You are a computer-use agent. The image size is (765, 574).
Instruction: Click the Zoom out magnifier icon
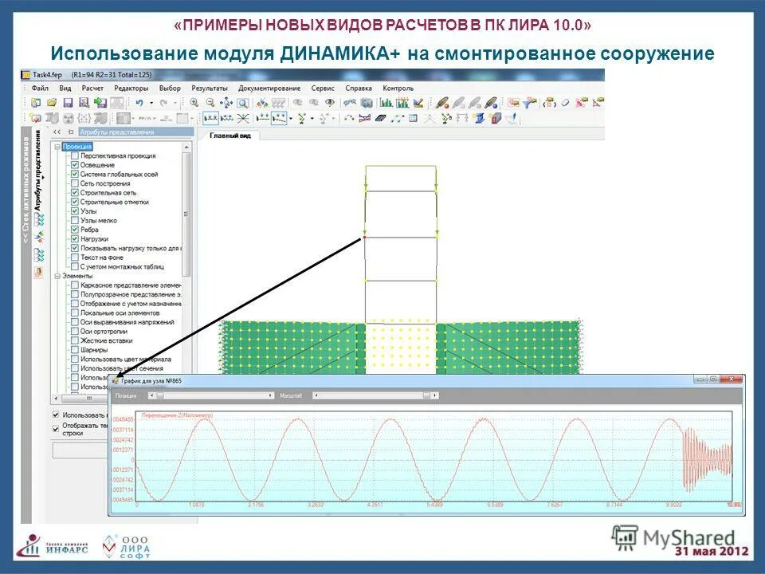point(210,103)
